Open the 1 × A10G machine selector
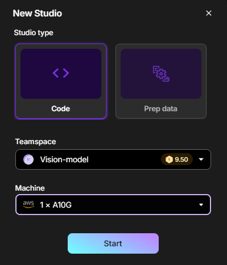This screenshot has width=227, height=265. (x=113, y=204)
